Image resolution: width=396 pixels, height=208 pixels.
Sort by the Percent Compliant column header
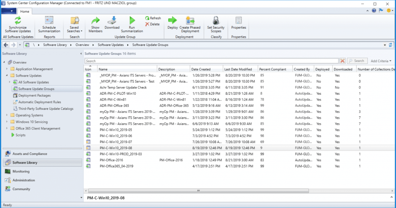tap(273, 69)
